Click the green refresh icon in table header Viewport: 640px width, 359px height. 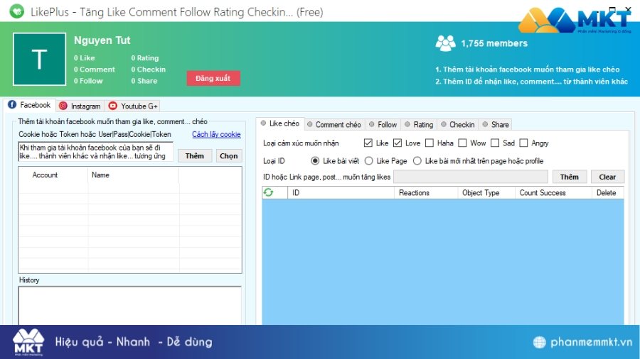tap(268, 192)
